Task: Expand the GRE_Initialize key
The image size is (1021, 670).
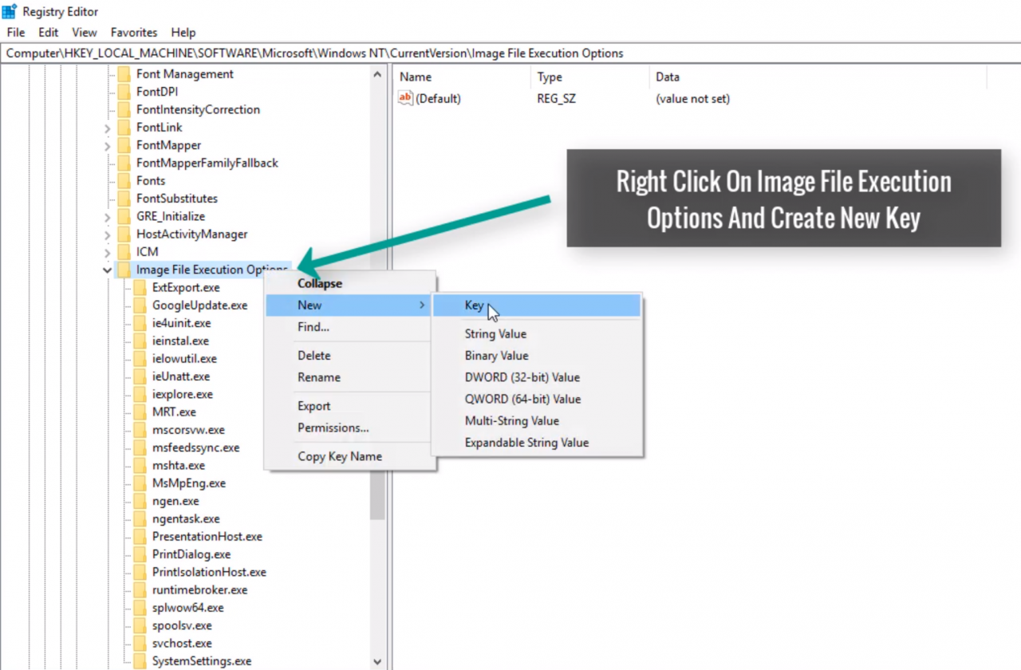Action: [x=107, y=217]
